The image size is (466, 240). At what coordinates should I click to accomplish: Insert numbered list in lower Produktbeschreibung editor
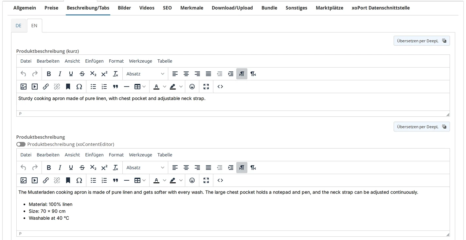104,180
